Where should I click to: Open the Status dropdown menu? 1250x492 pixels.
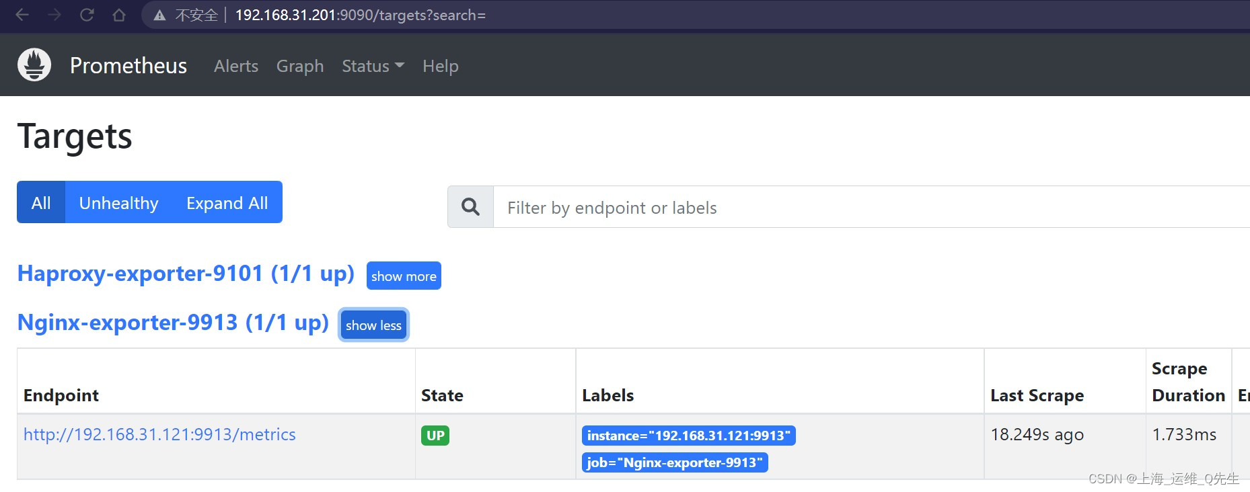click(x=373, y=66)
